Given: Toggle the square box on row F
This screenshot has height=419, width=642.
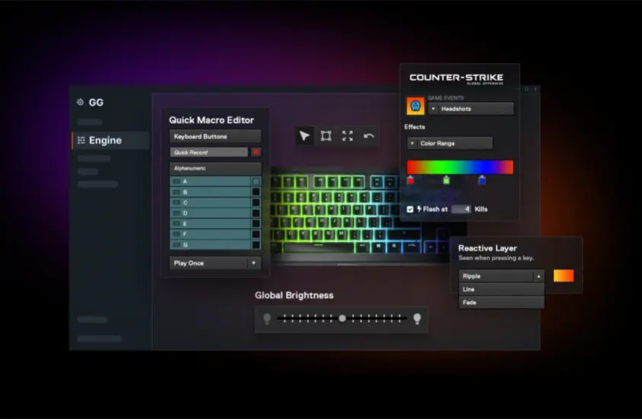Looking at the screenshot, I should tap(256, 234).
